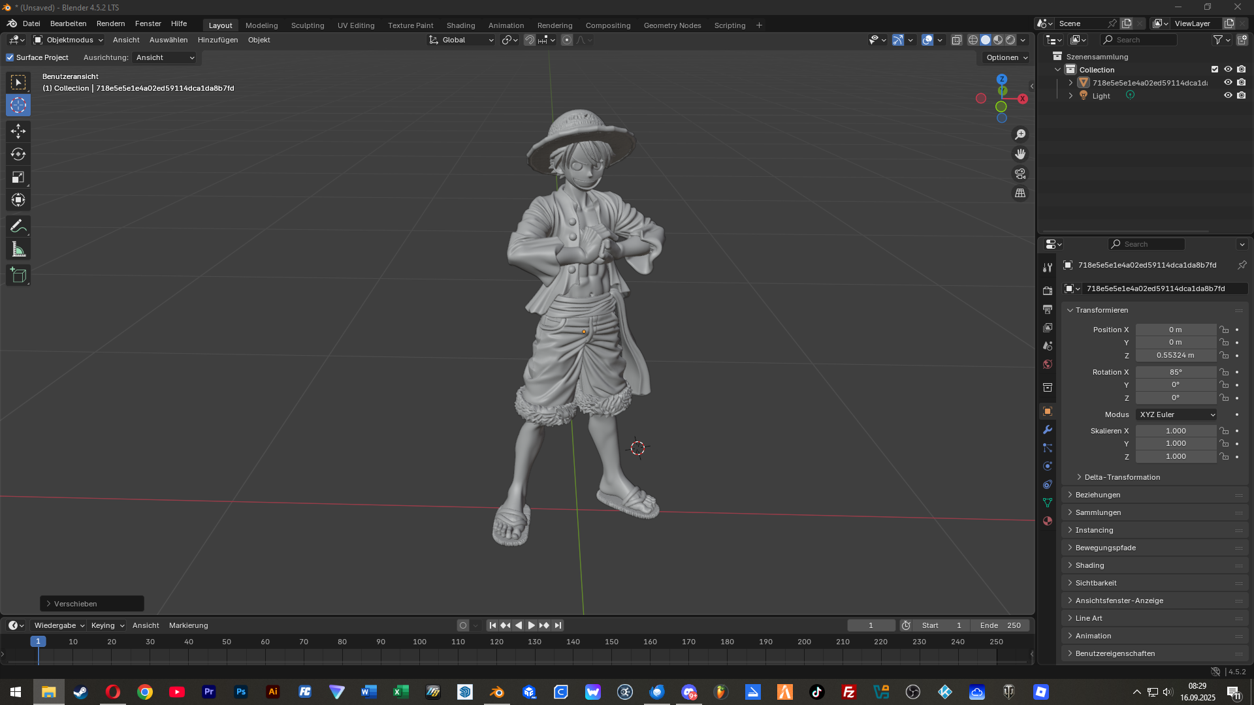Open the Physics properties tab

(1048, 466)
